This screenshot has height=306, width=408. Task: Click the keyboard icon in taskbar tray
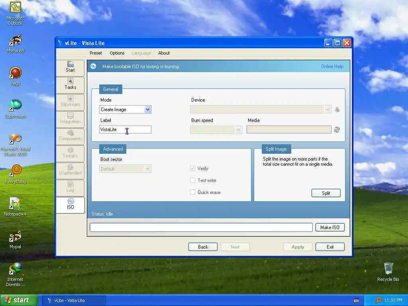[x=356, y=300]
